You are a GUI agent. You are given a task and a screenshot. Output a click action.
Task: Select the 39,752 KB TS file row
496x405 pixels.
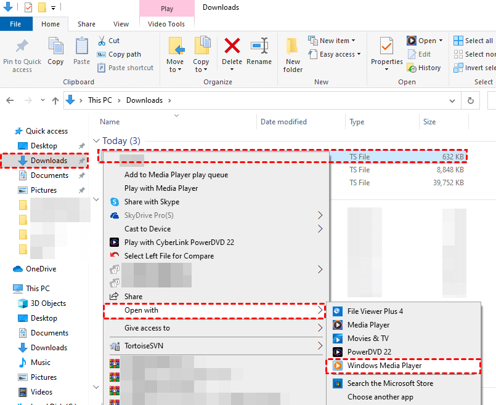[399, 183]
